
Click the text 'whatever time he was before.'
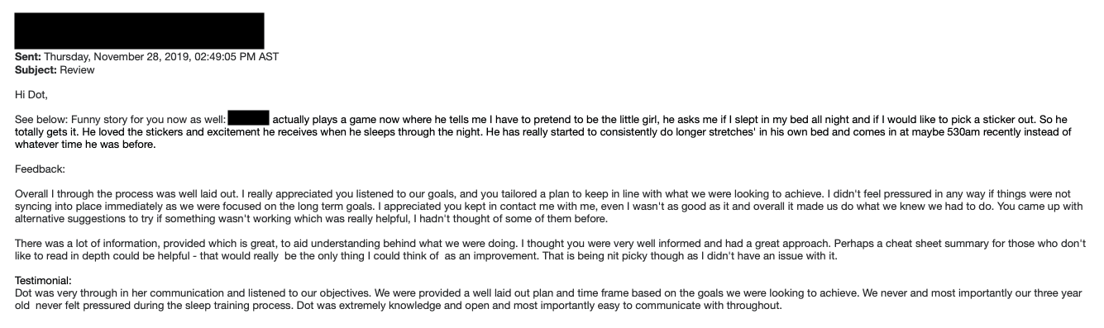85,145
